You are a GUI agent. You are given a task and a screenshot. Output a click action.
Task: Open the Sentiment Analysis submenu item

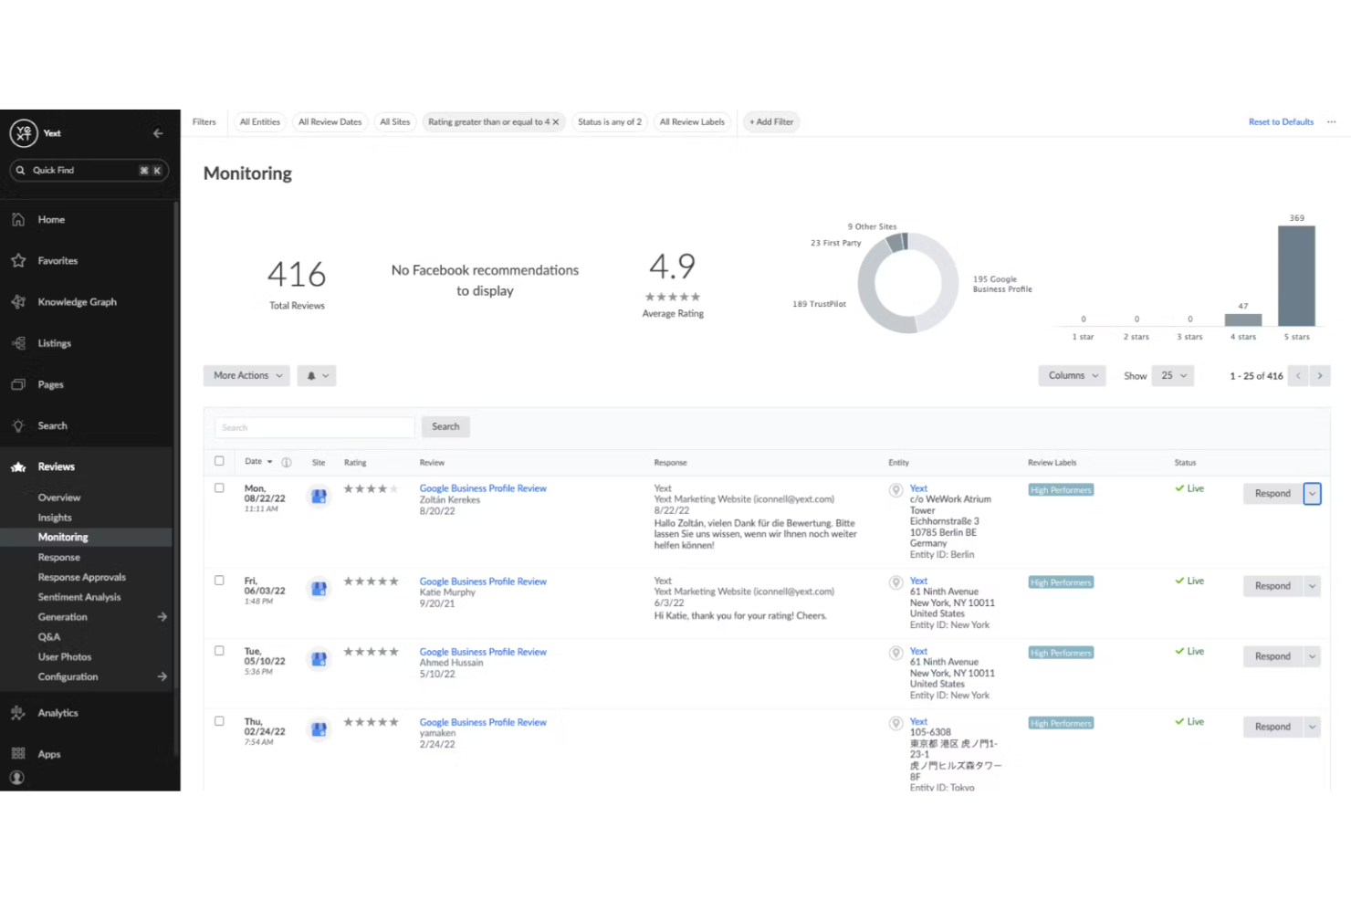(79, 598)
